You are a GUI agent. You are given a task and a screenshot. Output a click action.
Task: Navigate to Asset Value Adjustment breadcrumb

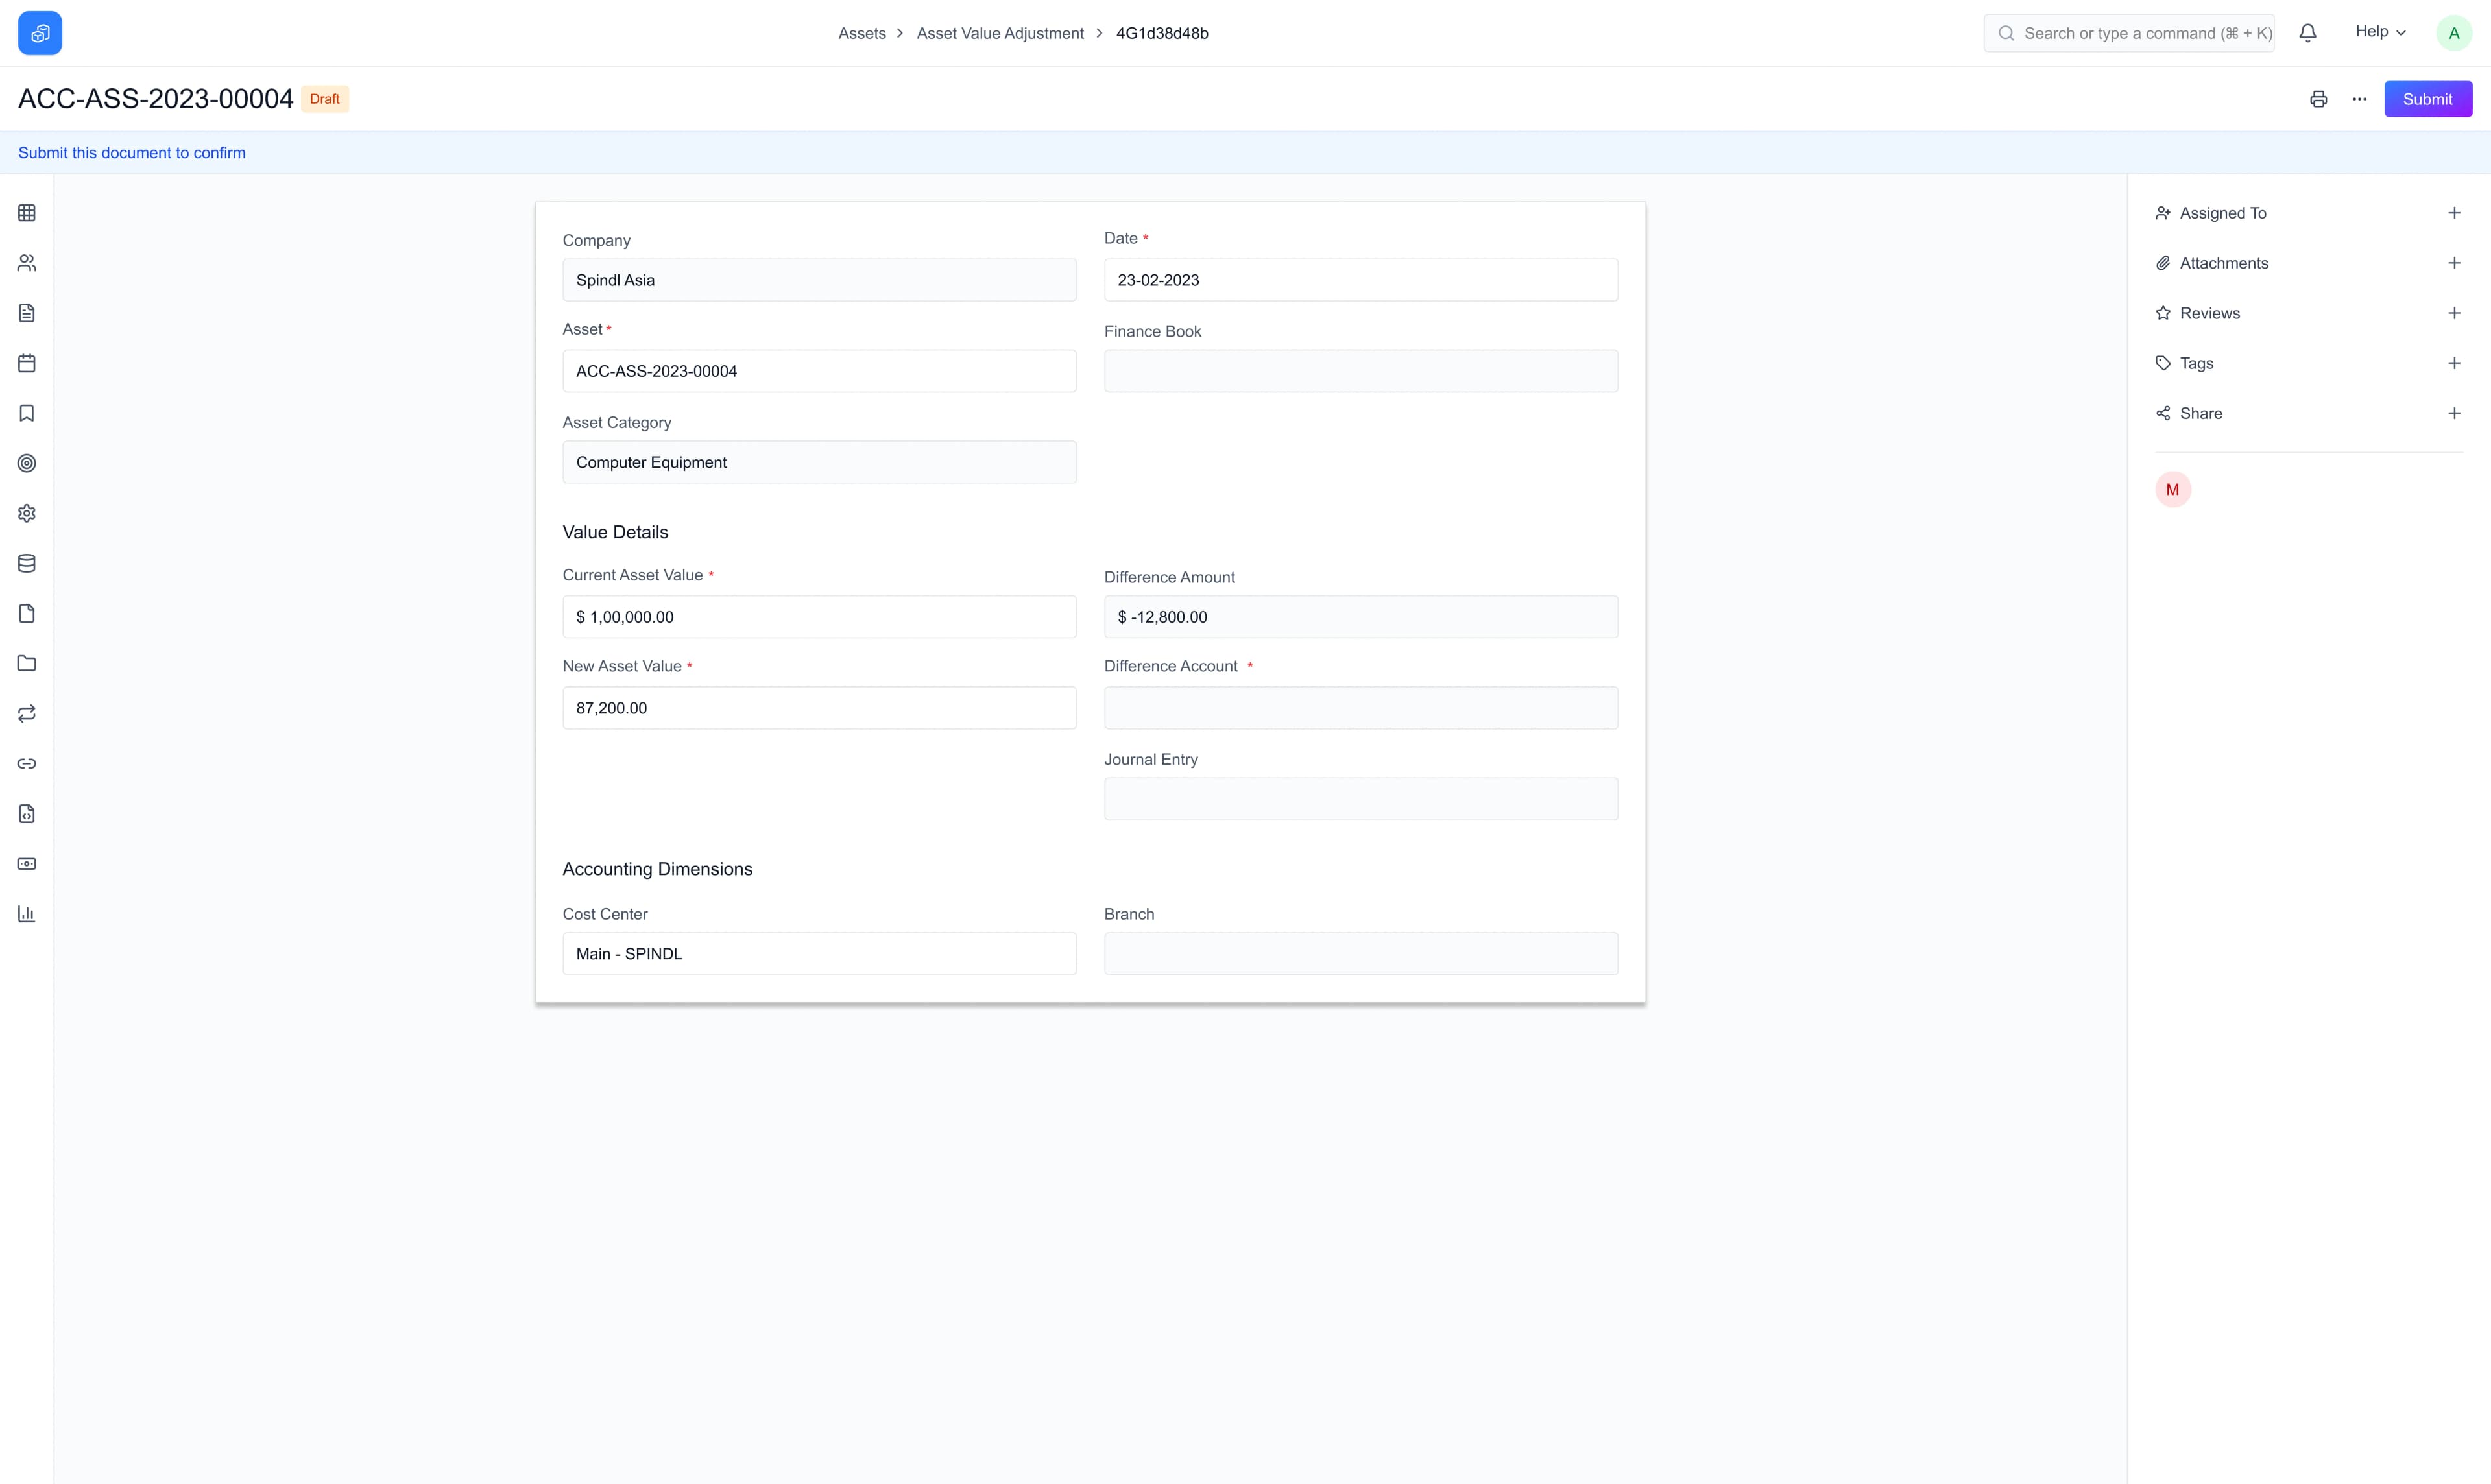tap(999, 33)
